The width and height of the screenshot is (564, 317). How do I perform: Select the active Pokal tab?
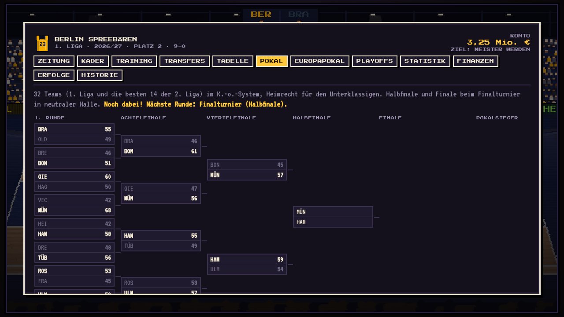pos(271,61)
